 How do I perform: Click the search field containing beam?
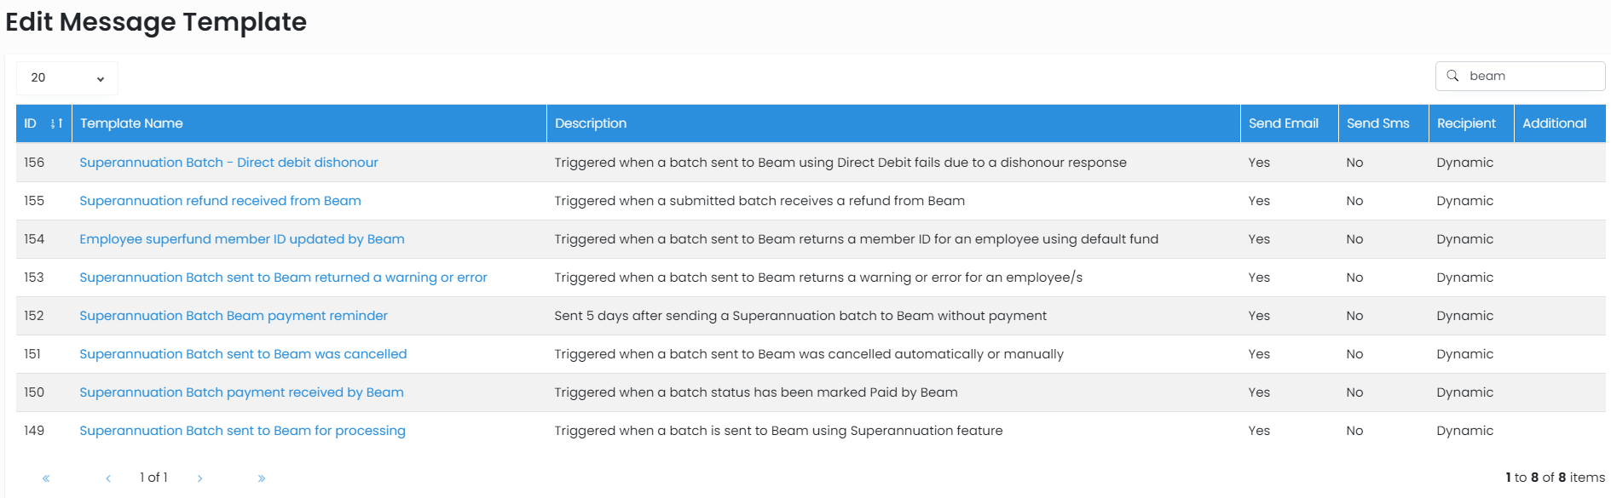point(1531,76)
